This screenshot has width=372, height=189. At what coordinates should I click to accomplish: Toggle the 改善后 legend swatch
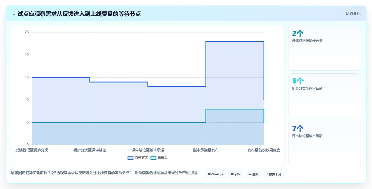[153, 158]
